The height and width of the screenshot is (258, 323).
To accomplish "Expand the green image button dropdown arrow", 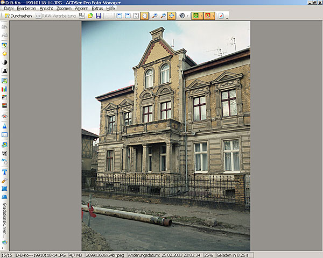I will 201,16.
